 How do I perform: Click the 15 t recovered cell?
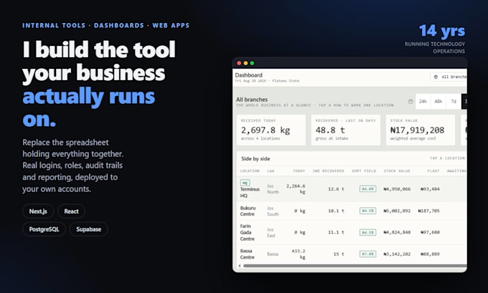(339, 254)
